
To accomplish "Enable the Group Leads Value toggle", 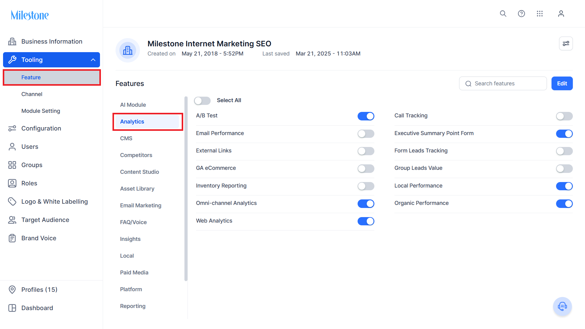I will point(564,169).
